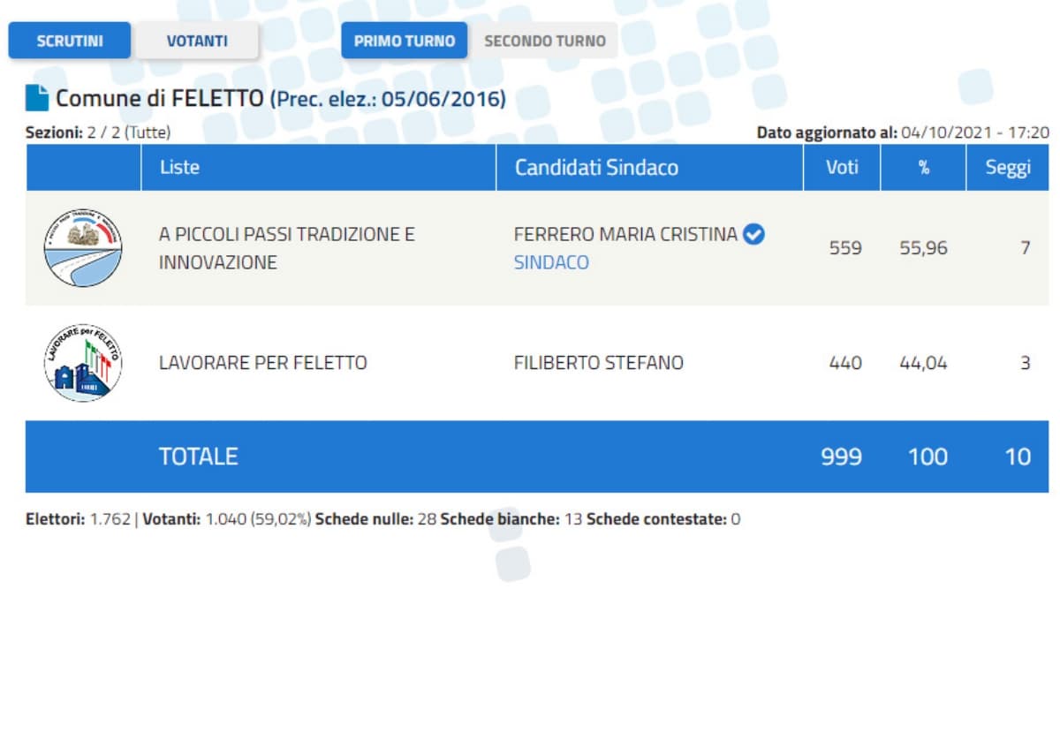
Task: Click the SINDACO link
Action: [551, 262]
